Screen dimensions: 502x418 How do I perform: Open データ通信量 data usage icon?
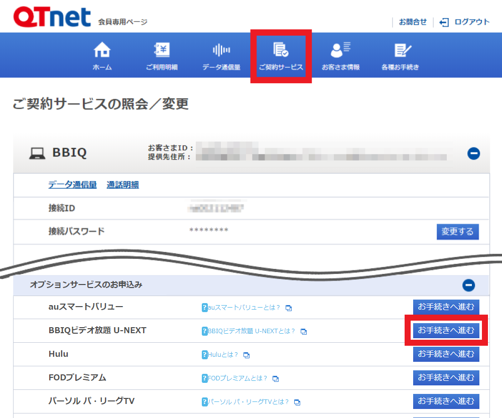tap(221, 50)
